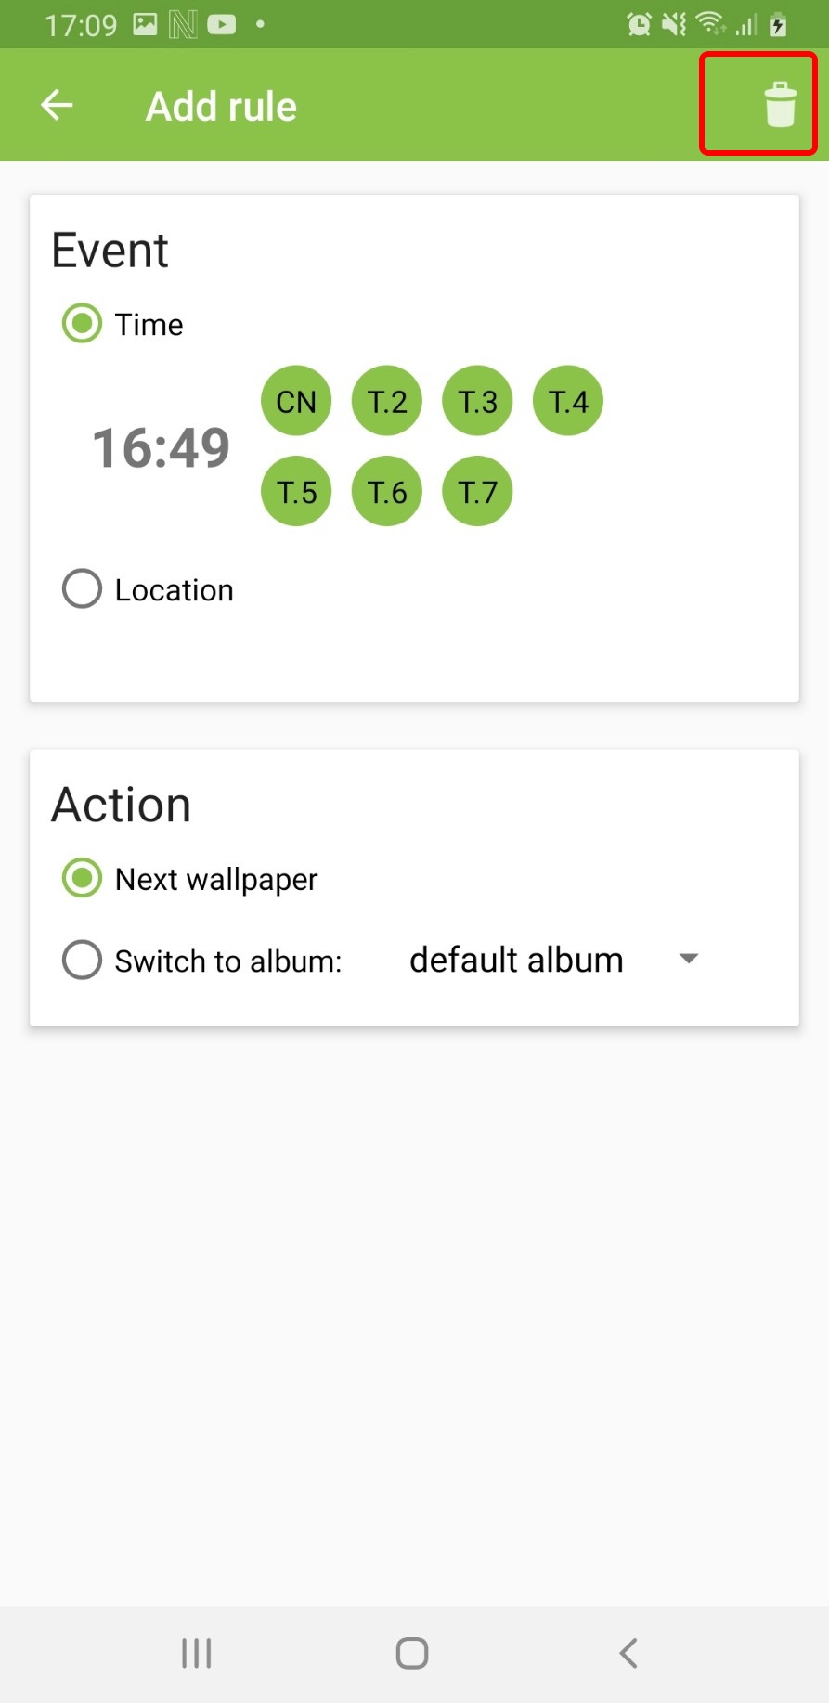Screen dimensions: 829x1703
Task: Select the Switch to album option
Action: pos(82,961)
